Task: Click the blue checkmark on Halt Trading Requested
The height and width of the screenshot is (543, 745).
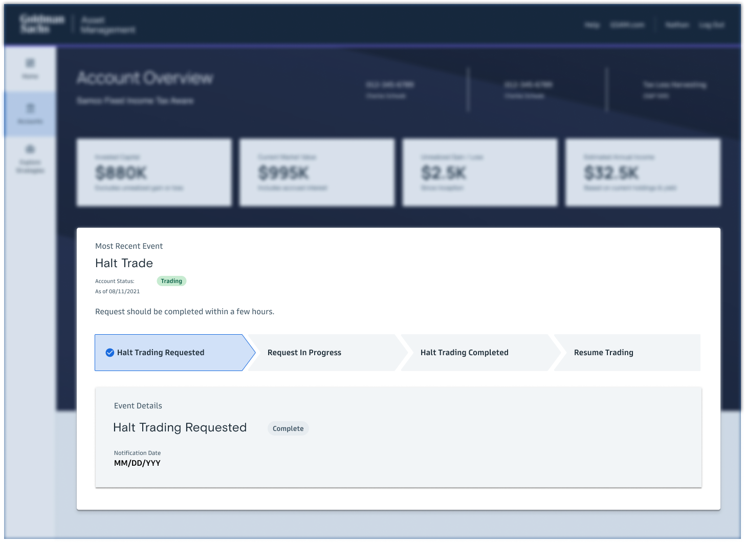Action: click(109, 353)
